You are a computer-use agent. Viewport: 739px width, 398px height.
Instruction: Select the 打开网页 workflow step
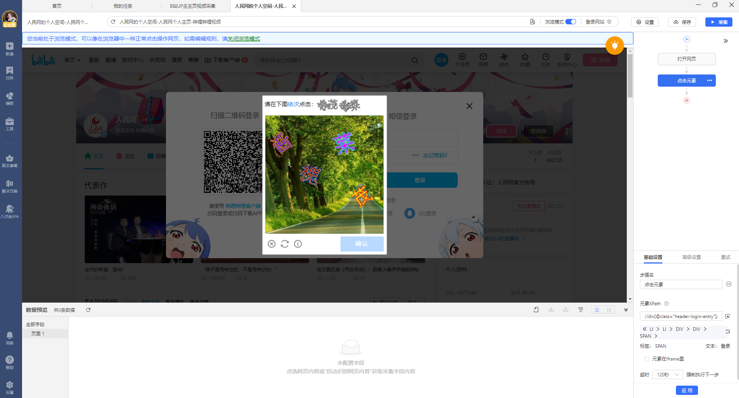point(687,59)
